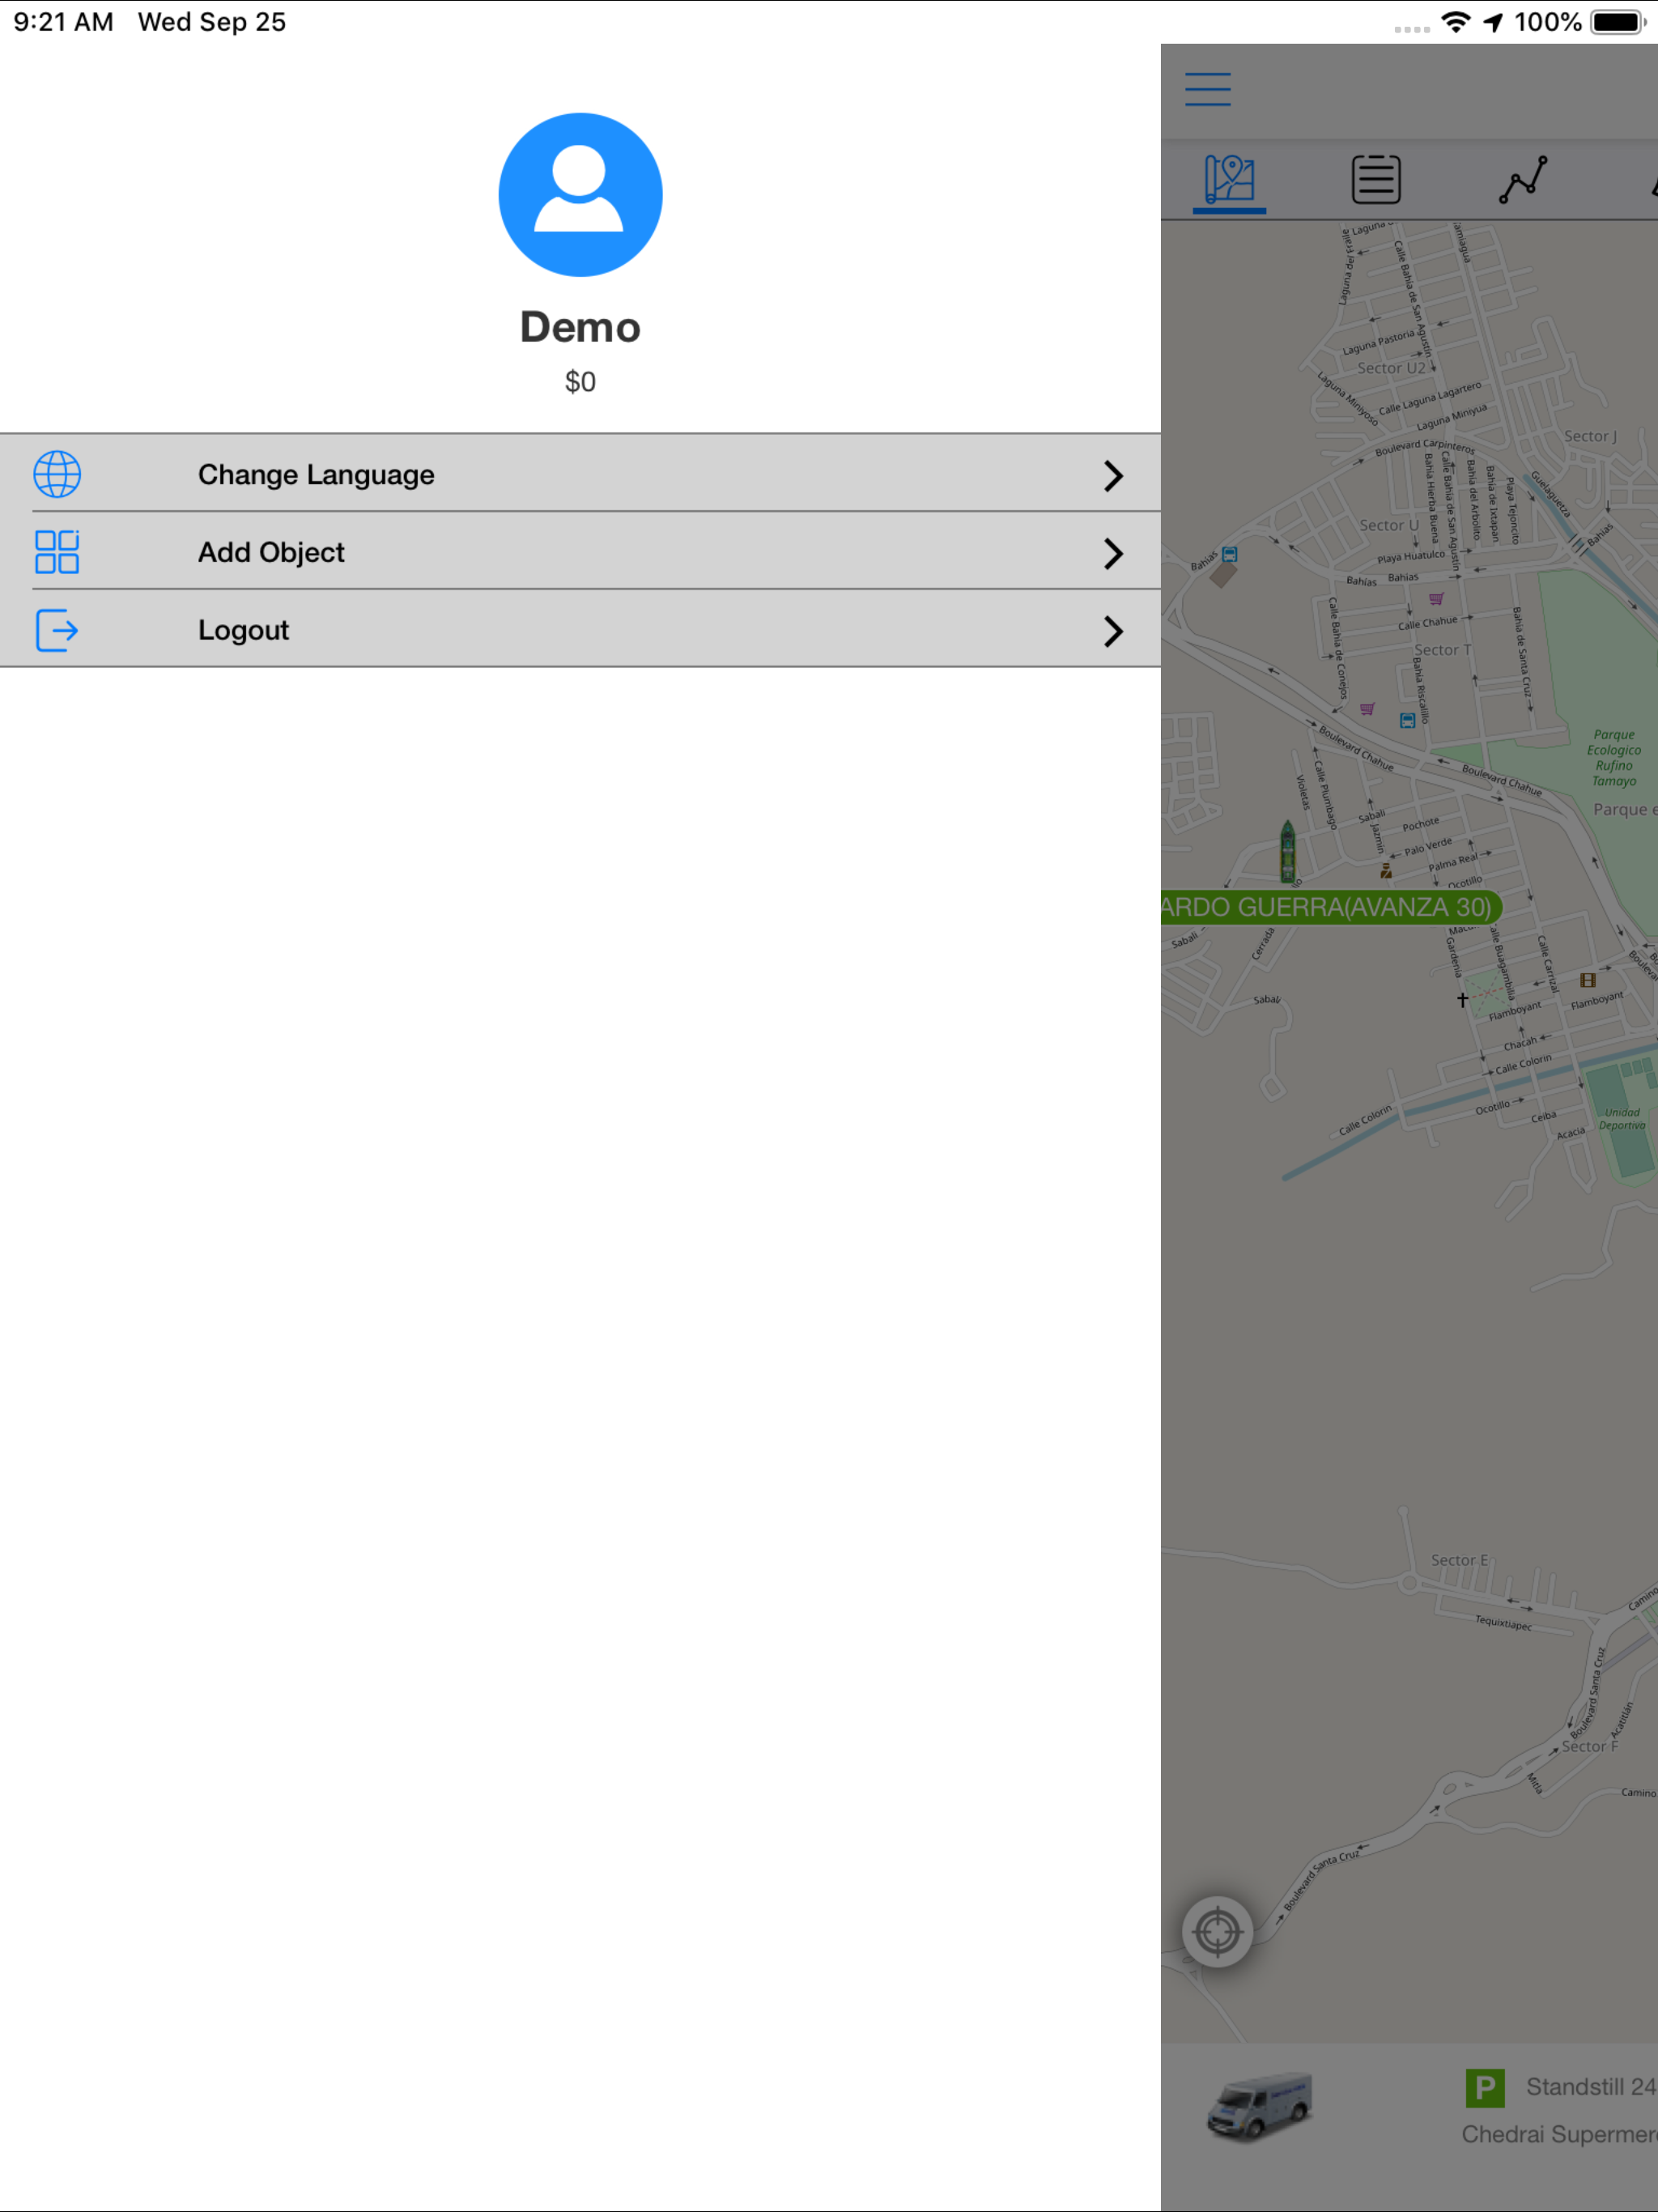The height and width of the screenshot is (2212, 1658).
Task: Select Logout menu item
Action: coord(580,630)
